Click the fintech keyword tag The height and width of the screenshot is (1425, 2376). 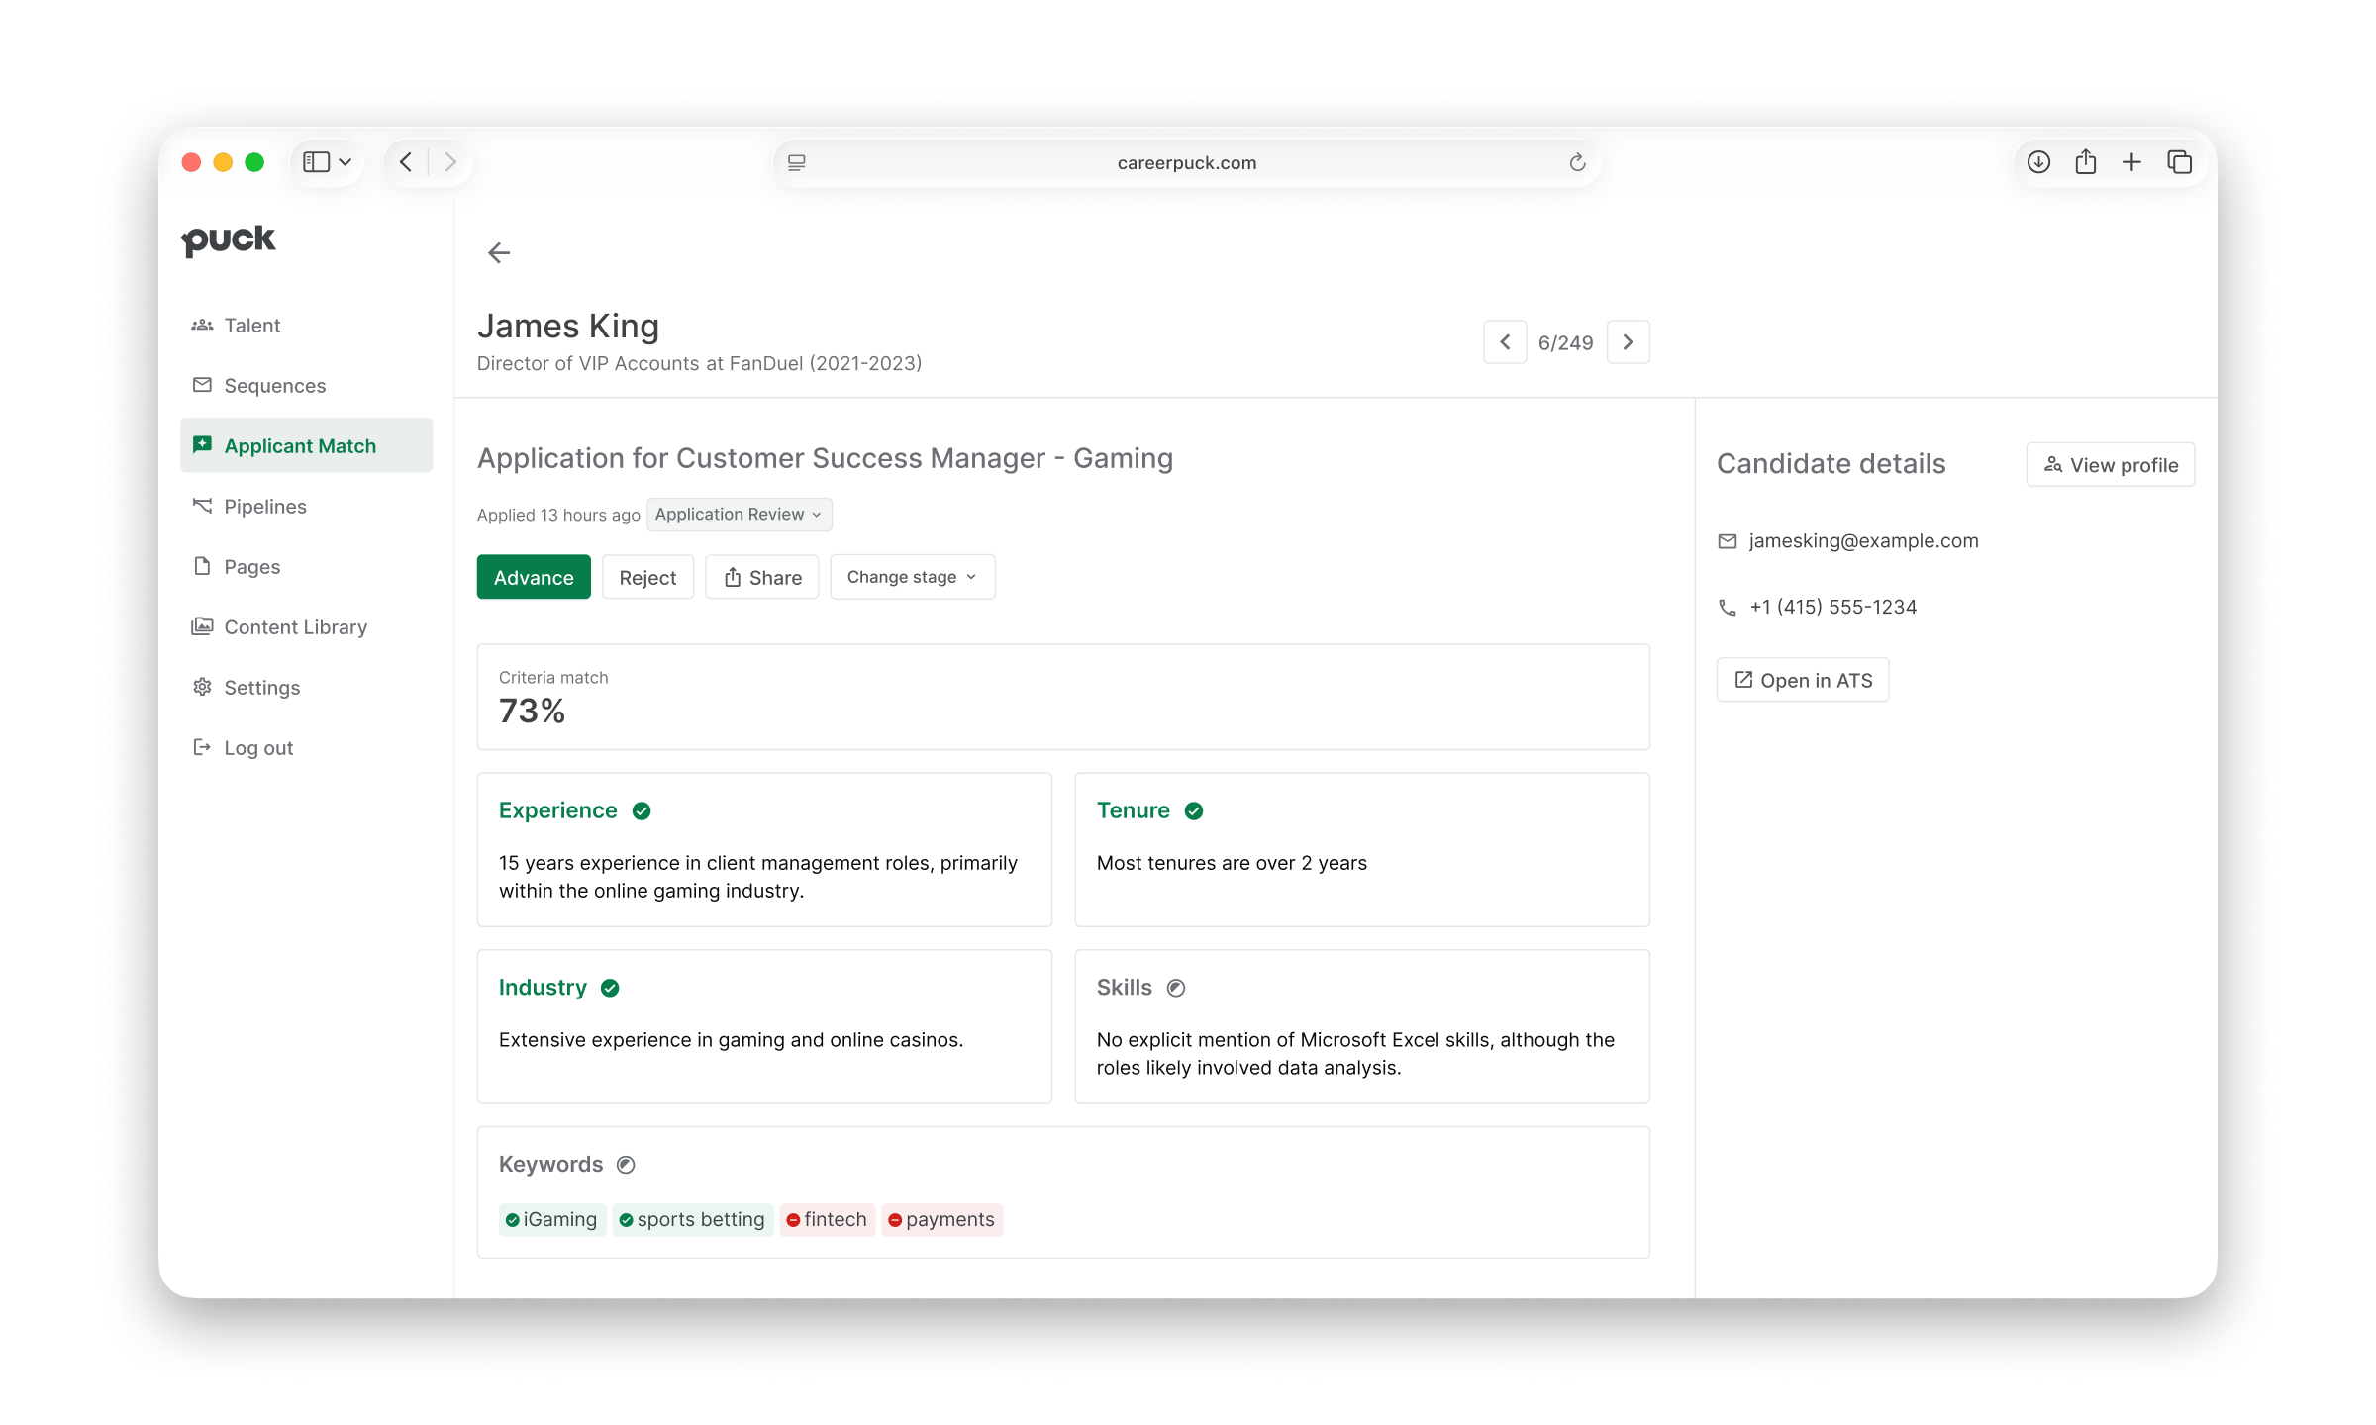coord(828,1220)
